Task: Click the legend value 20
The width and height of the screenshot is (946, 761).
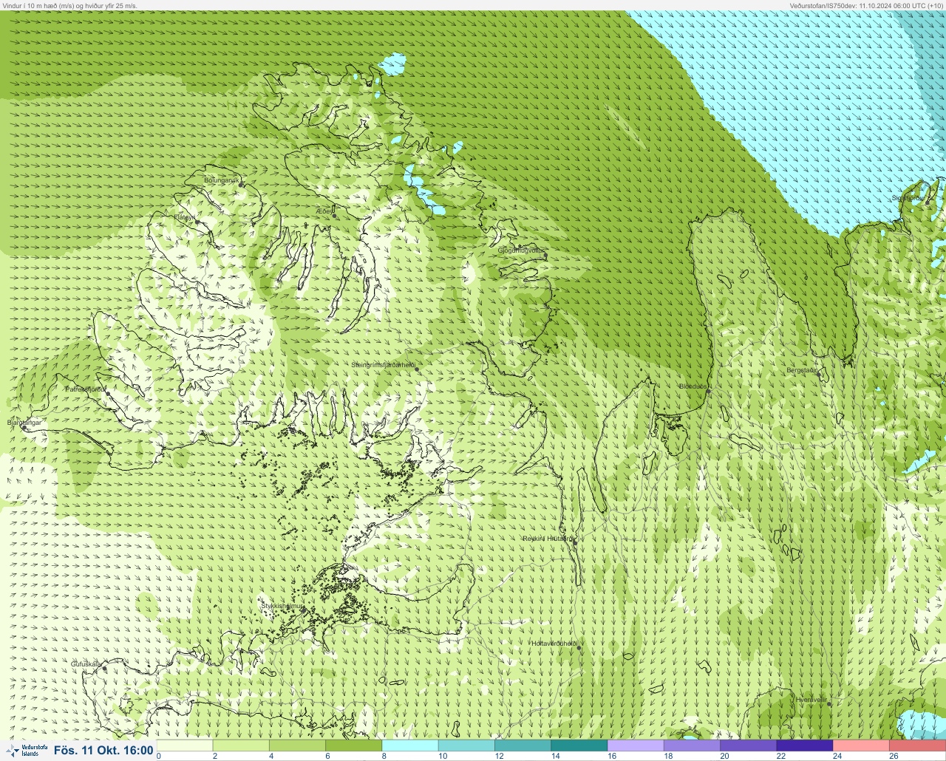Action: (x=724, y=756)
